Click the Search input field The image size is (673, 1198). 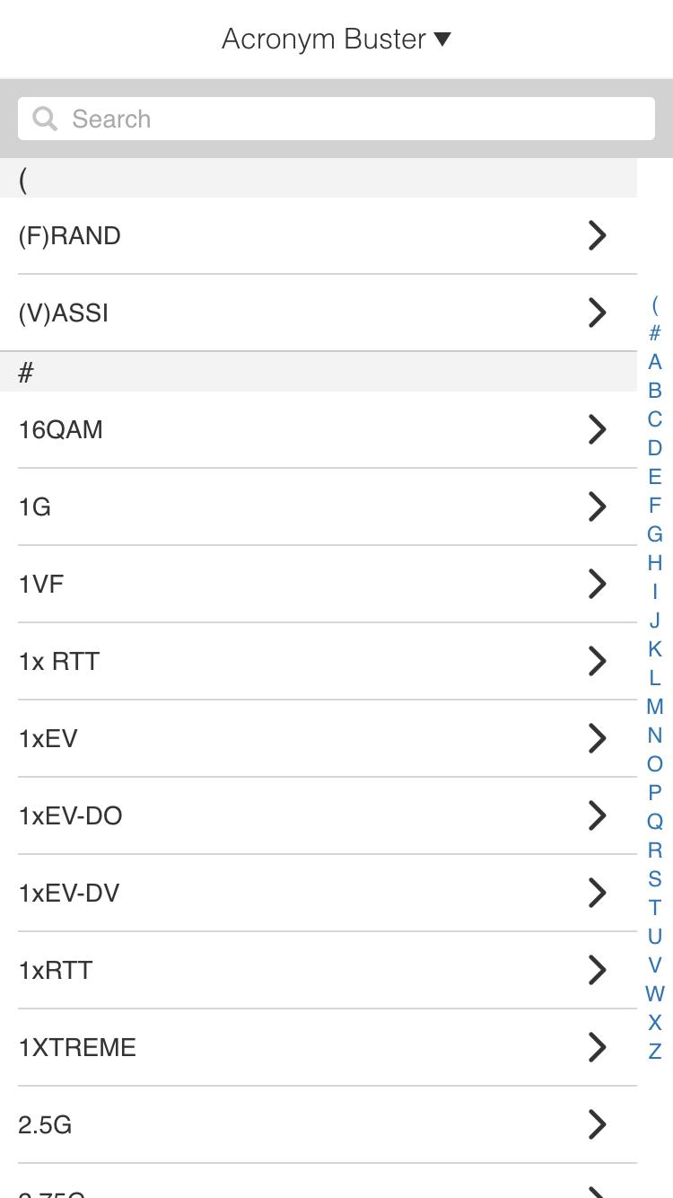[x=336, y=119]
